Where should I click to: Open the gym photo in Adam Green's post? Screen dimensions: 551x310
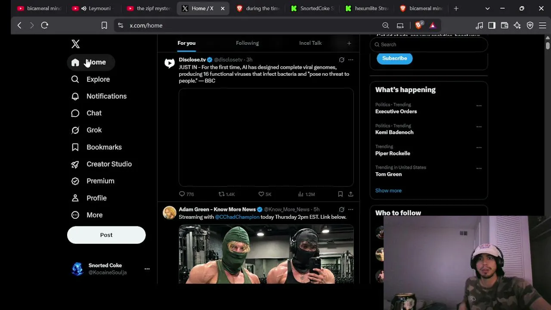click(266, 254)
